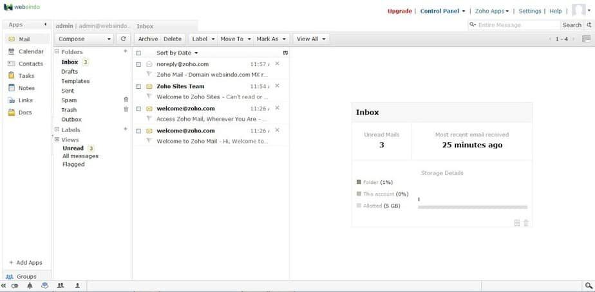
Task: Open the Zoho Apps menu
Action: [x=492, y=11]
